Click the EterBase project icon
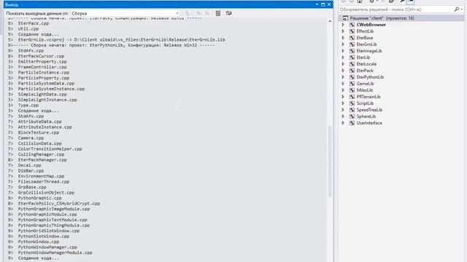The width and height of the screenshot is (467, 262). click(352, 38)
